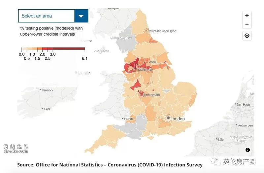Screen dimensions: 264x173
Task: Zoom in with the plus button
Action: [247, 16]
